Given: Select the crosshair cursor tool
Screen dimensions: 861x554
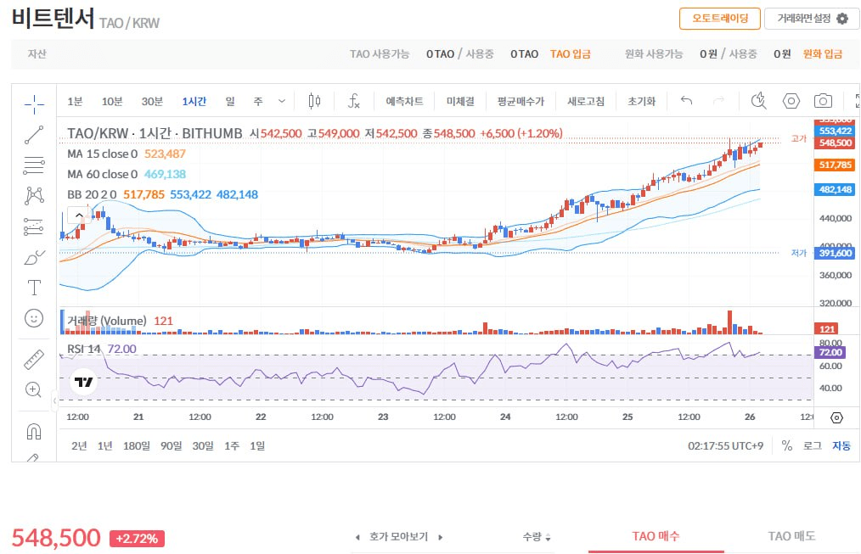Looking at the screenshot, I should tap(34, 104).
